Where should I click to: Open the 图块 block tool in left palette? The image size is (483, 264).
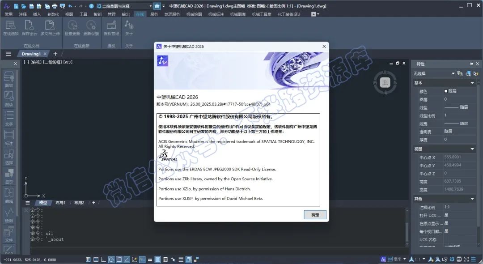click(x=9, y=99)
